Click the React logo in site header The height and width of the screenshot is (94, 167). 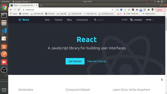pos(24,20)
